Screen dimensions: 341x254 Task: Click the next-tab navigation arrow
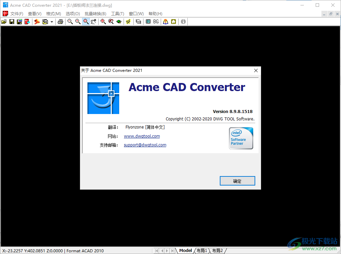coord(167,251)
